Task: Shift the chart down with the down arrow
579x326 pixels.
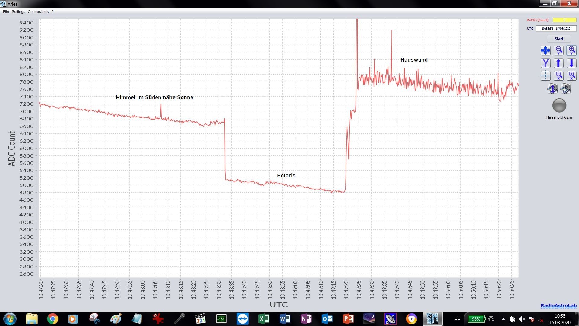Action: tap(571, 63)
